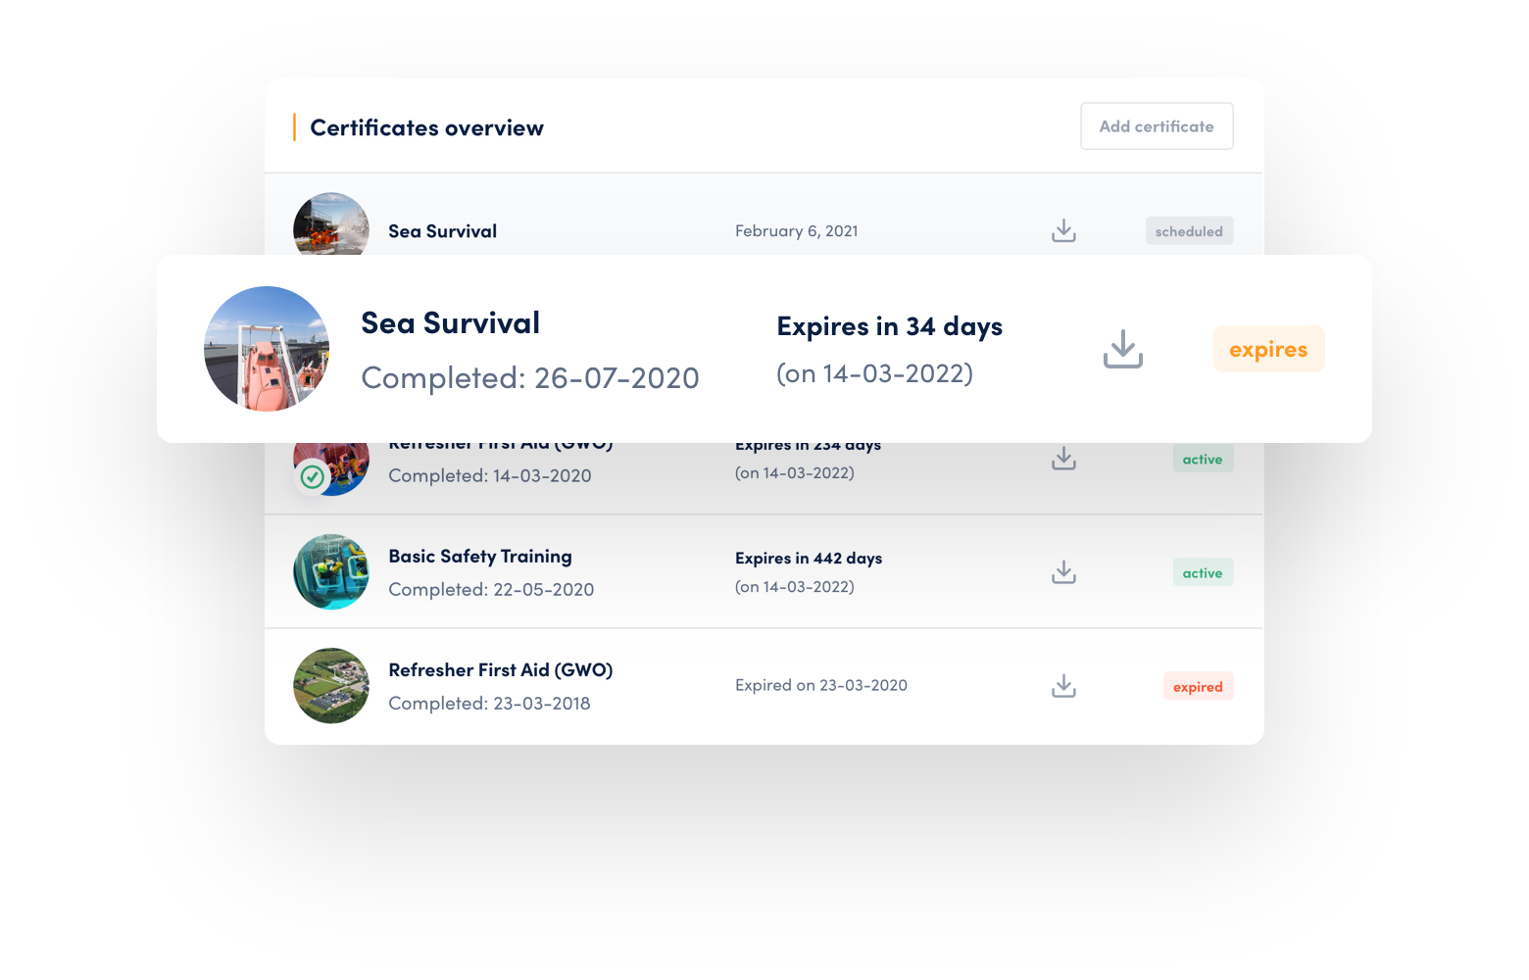Click the green verified checkmark on Refresher First Aid
This screenshot has height=980, width=1529.
click(x=312, y=477)
